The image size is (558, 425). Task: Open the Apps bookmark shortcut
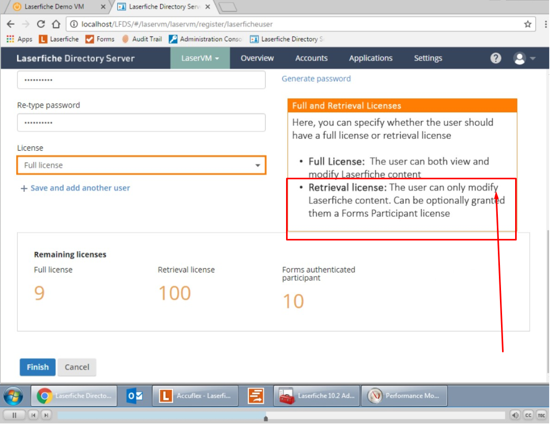[x=19, y=39]
